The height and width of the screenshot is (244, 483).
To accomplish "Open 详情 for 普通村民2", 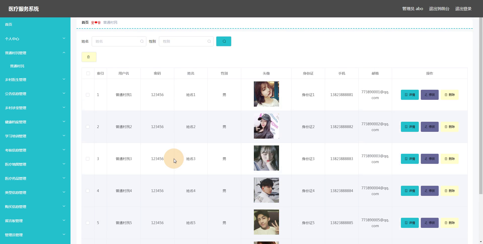I will [410, 127].
